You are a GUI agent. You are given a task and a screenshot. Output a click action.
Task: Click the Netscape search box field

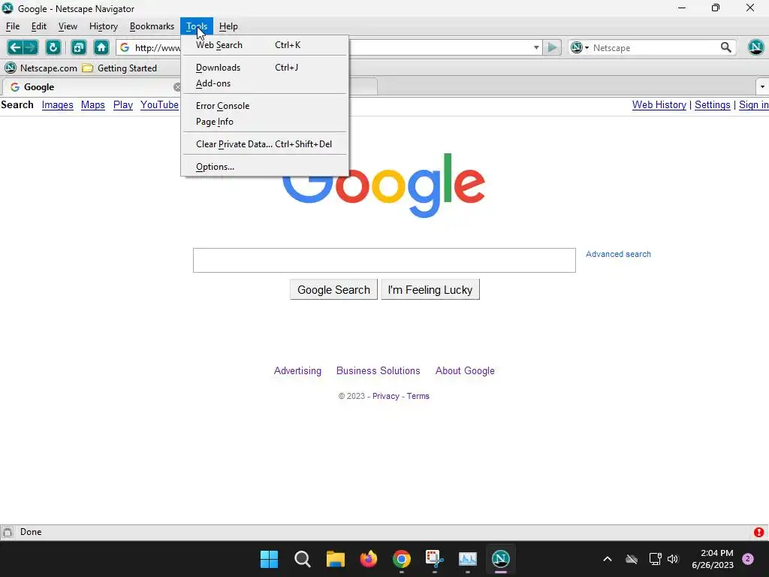coord(654,47)
